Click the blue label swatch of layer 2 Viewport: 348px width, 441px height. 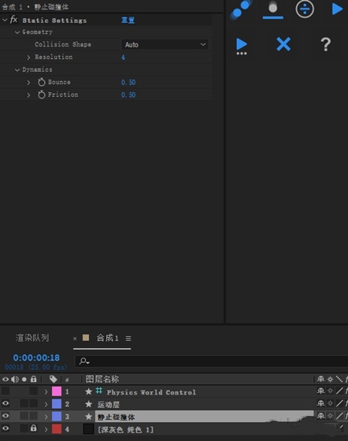click(x=57, y=404)
